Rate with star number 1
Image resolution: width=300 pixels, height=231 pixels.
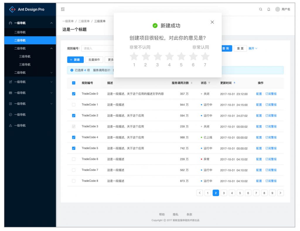click(x=134, y=56)
